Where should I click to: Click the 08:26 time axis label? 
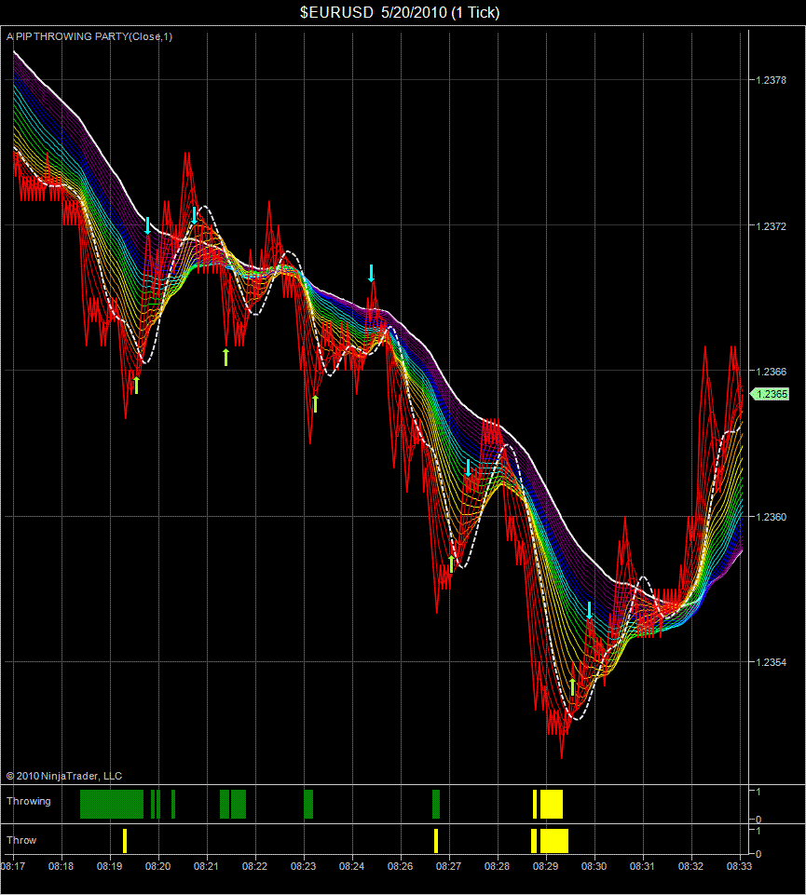[401, 866]
